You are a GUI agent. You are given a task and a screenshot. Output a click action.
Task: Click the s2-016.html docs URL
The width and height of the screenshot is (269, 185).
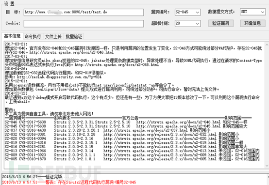click(x=160, y=147)
